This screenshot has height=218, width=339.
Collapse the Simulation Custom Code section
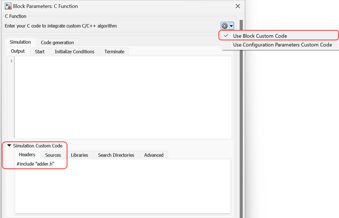(x=9, y=146)
